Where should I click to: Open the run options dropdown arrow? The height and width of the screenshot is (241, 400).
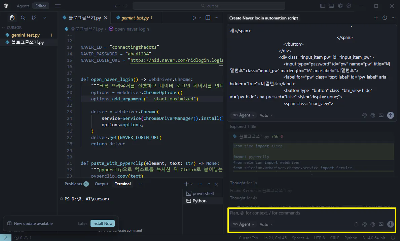pos(200,18)
